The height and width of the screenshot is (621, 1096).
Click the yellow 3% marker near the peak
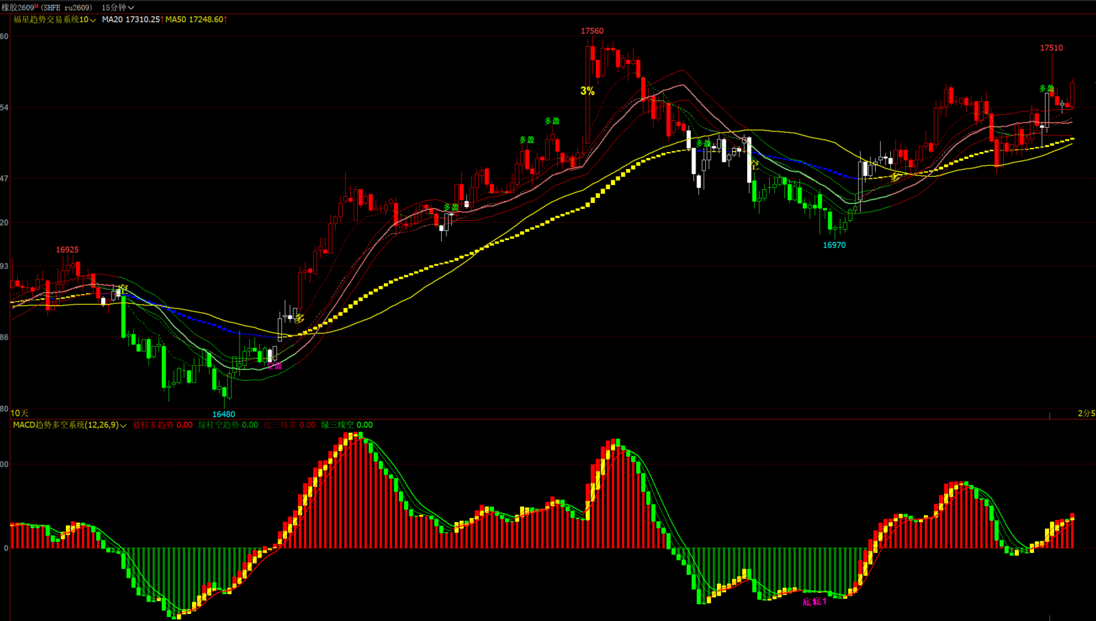click(587, 91)
